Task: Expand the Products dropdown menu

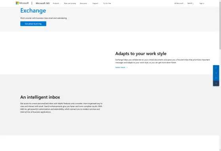Action: (x=57, y=4)
